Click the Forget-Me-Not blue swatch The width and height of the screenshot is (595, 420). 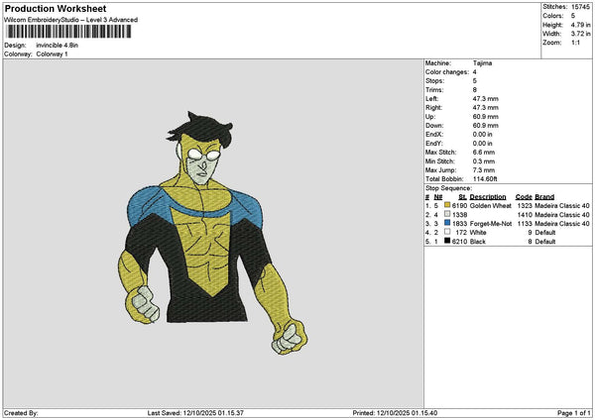447,223
